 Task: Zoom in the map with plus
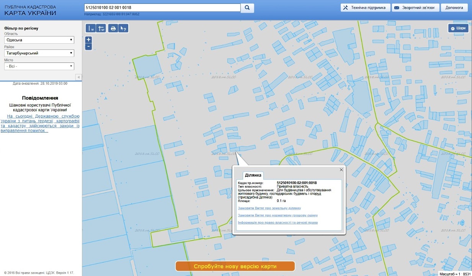(x=88, y=39)
